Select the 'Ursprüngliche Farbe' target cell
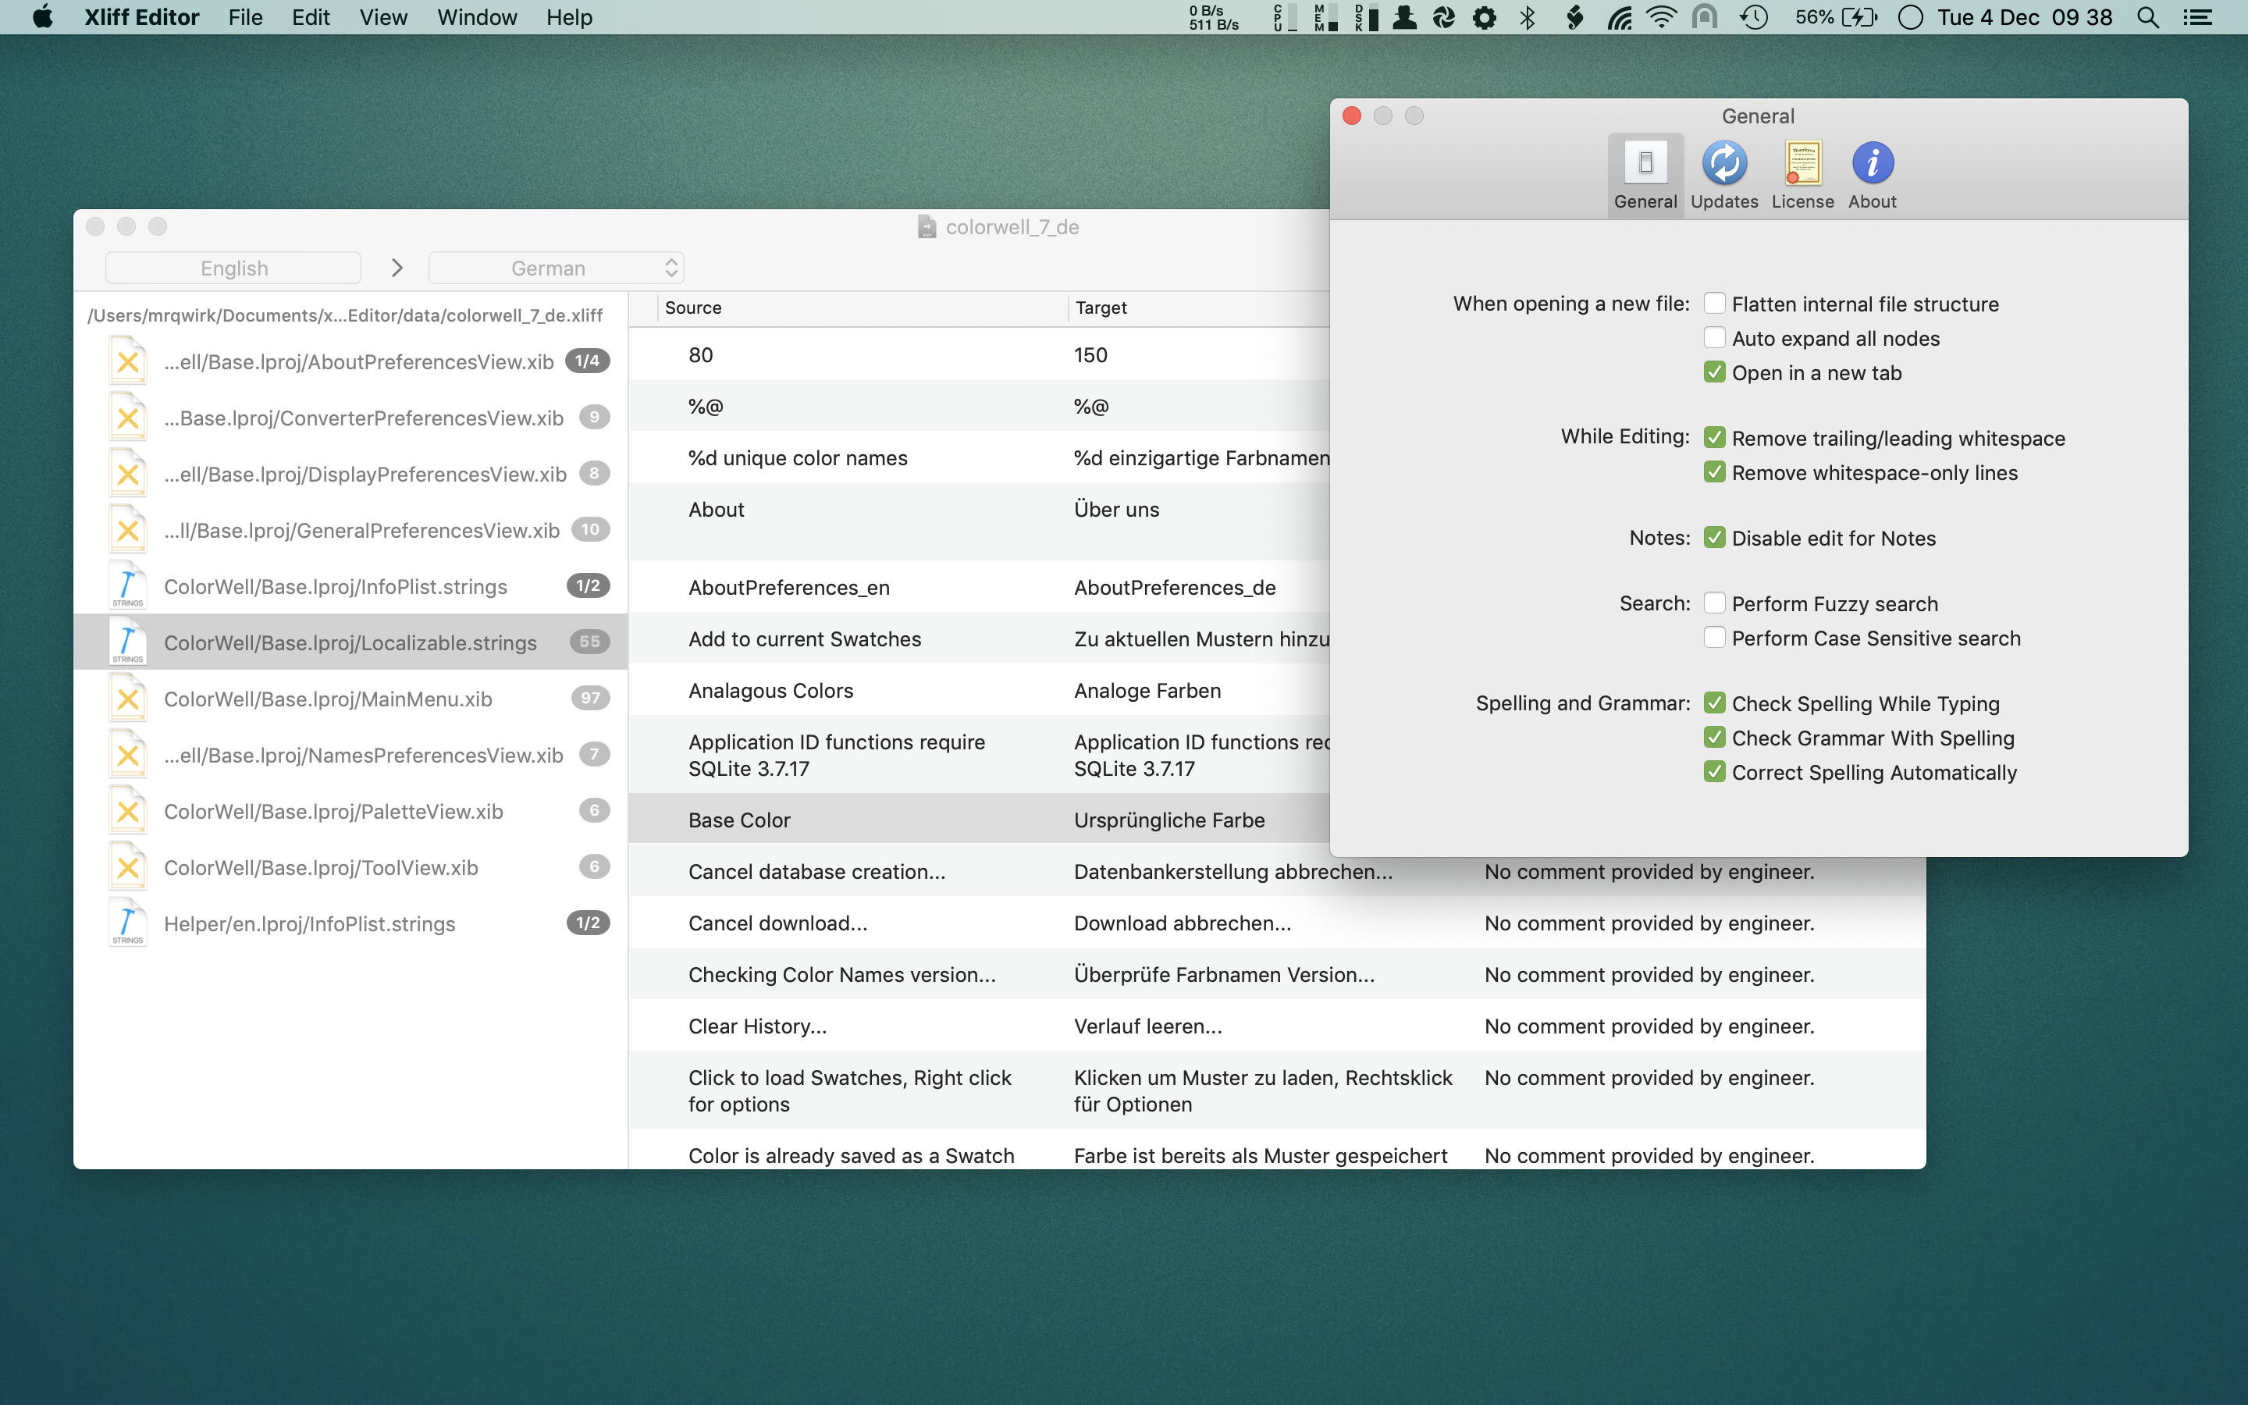 point(1168,820)
